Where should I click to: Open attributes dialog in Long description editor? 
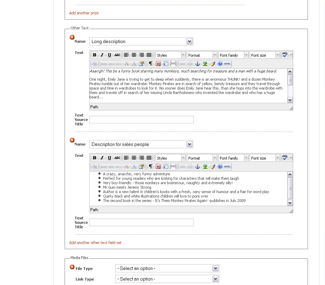(141, 64)
